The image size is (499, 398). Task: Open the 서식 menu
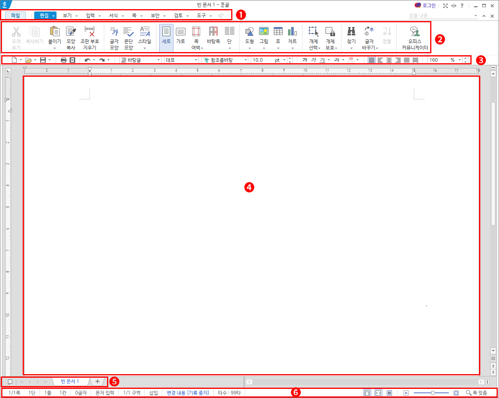click(x=113, y=16)
